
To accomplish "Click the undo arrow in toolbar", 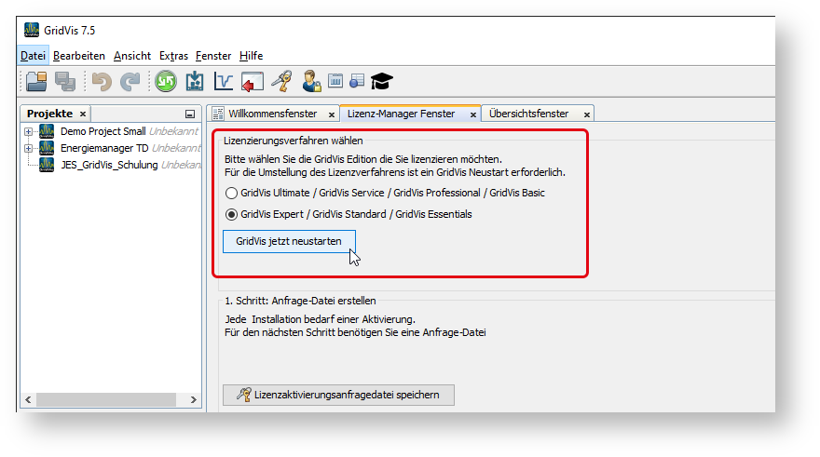I will (102, 82).
